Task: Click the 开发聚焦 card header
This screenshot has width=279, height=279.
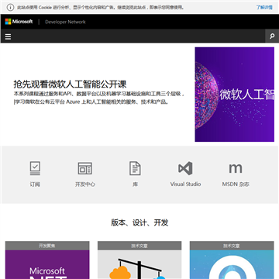Action: click(x=47, y=246)
